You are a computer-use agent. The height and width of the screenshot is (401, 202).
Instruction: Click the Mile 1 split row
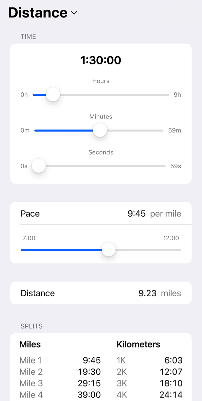tap(60, 360)
